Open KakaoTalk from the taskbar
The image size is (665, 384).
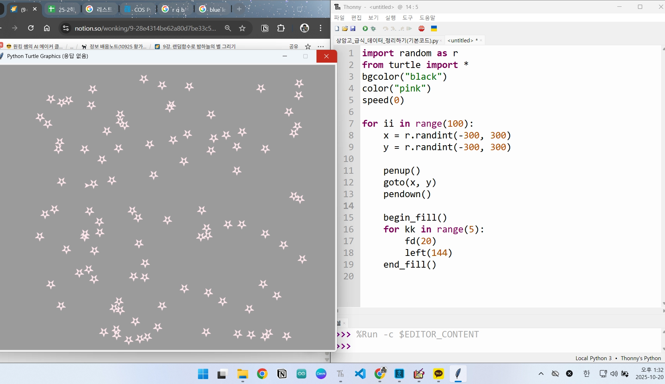tap(438, 374)
